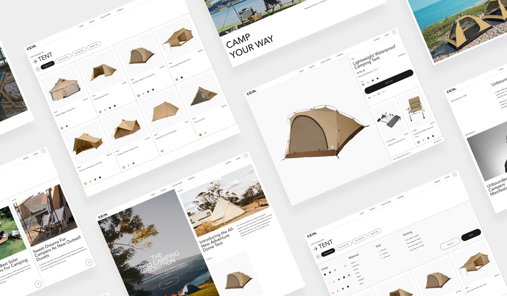Viewport: 507px width, 296px height.
Task: Open EVENTS menu on the product detail page
Action: 312,66
